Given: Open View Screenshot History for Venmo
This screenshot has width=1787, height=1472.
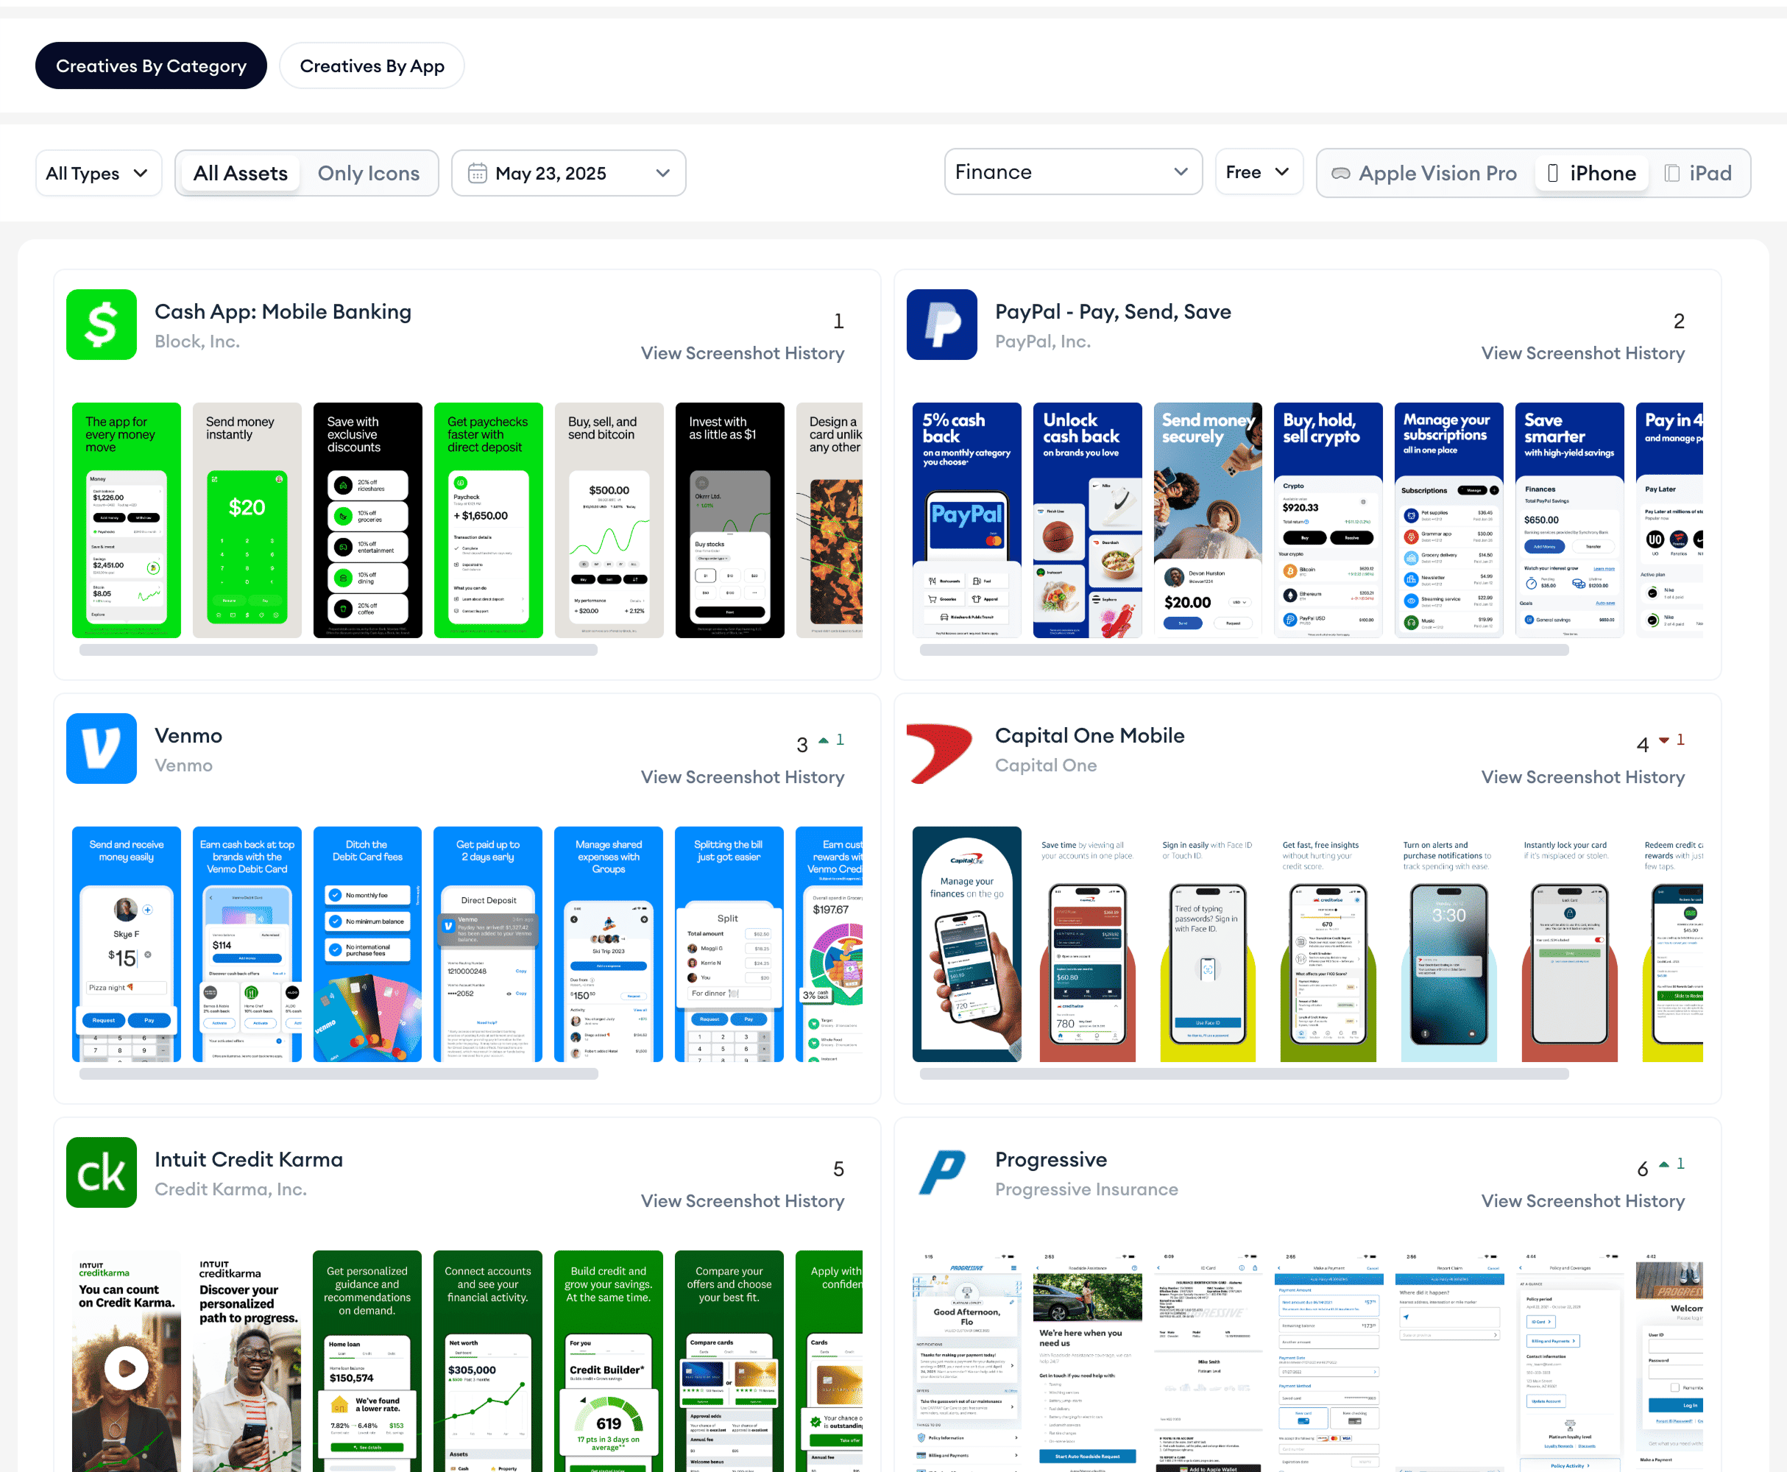Looking at the screenshot, I should 742,777.
